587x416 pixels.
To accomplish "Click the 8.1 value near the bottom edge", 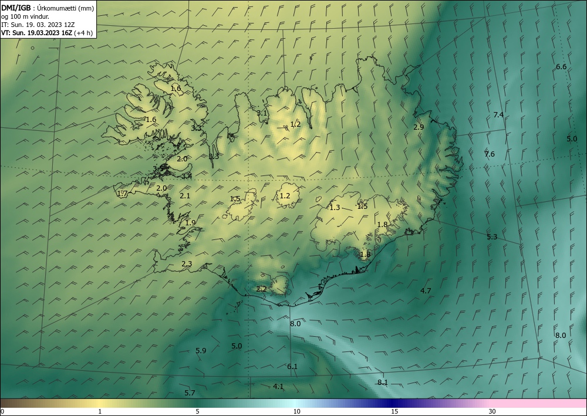I will [383, 383].
